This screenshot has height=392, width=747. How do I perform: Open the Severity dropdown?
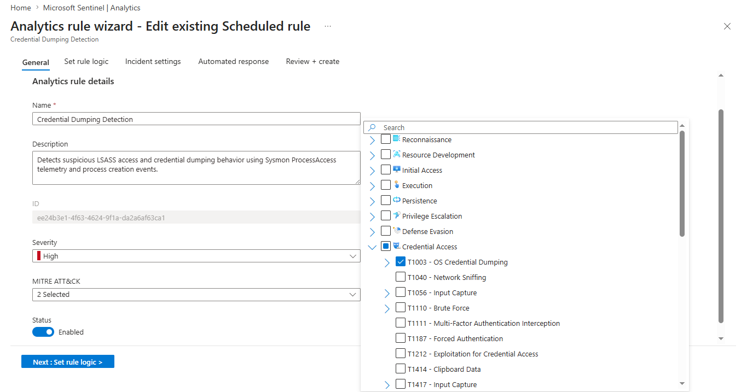196,256
